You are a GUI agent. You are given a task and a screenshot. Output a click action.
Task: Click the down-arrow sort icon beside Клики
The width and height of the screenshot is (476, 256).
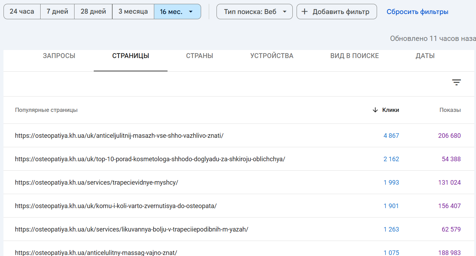click(x=375, y=110)
